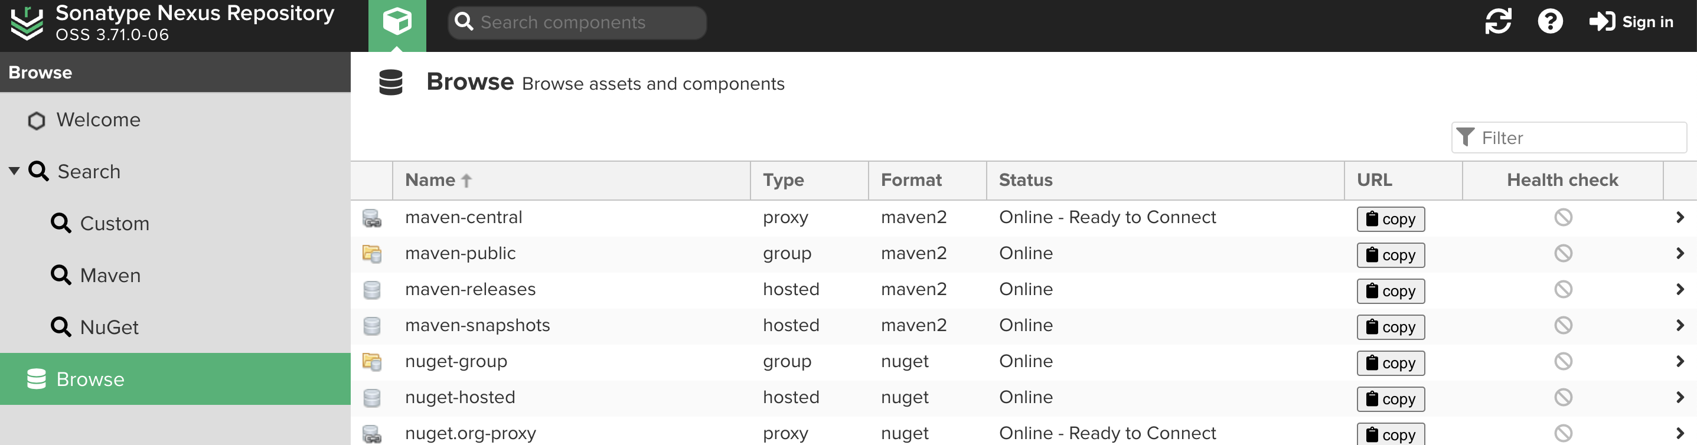1697x445 pixels.
Task: Click the Welcome hexagon icon
Action: (x=36, y=120)
